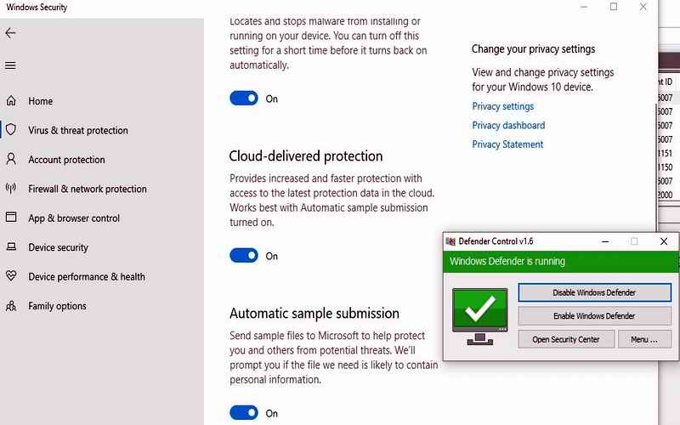Click the Account protection person icon

[x=11, y=159]
